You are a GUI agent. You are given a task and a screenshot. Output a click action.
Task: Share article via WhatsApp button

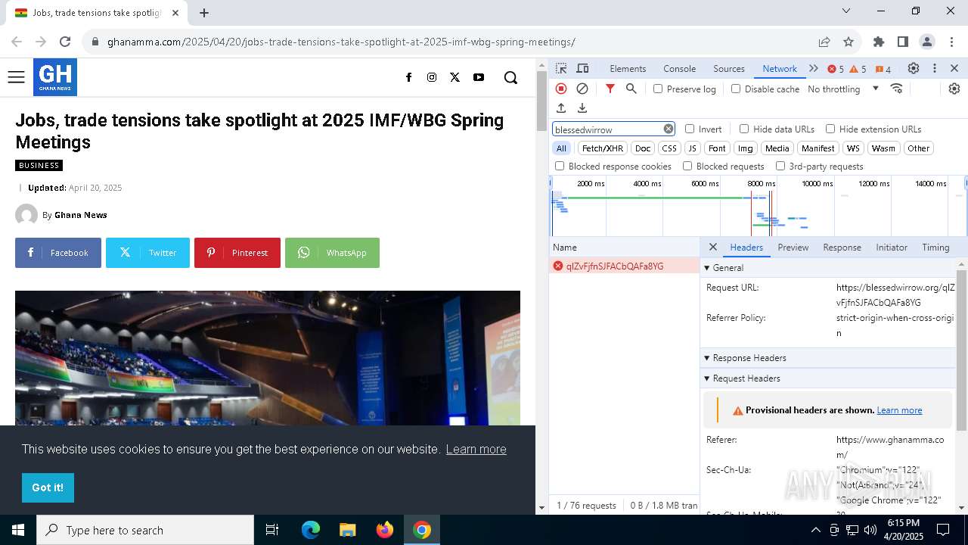tap(332, 253)
